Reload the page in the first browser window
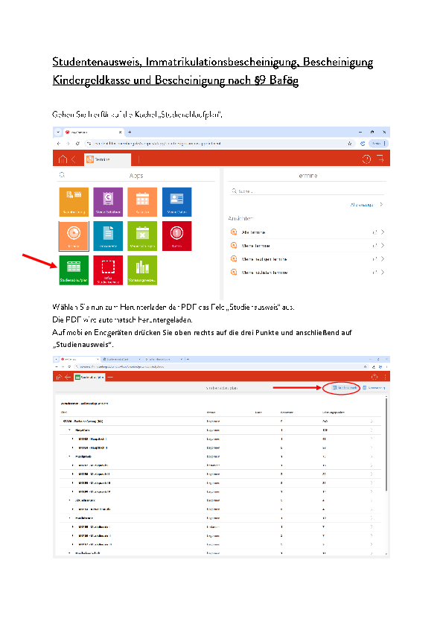 [77, 143]
